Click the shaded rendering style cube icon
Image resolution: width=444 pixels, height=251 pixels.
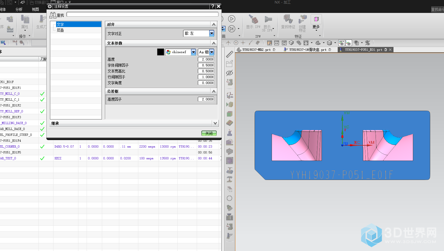tap(329, 43)
